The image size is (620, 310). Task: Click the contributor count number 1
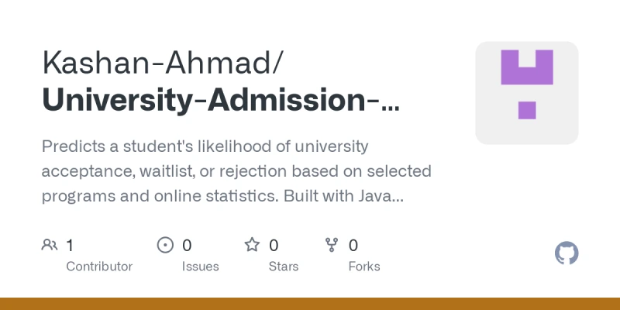coord(70,246)
